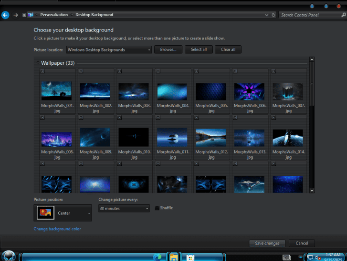Click the Browse... button

coord(168,50)
